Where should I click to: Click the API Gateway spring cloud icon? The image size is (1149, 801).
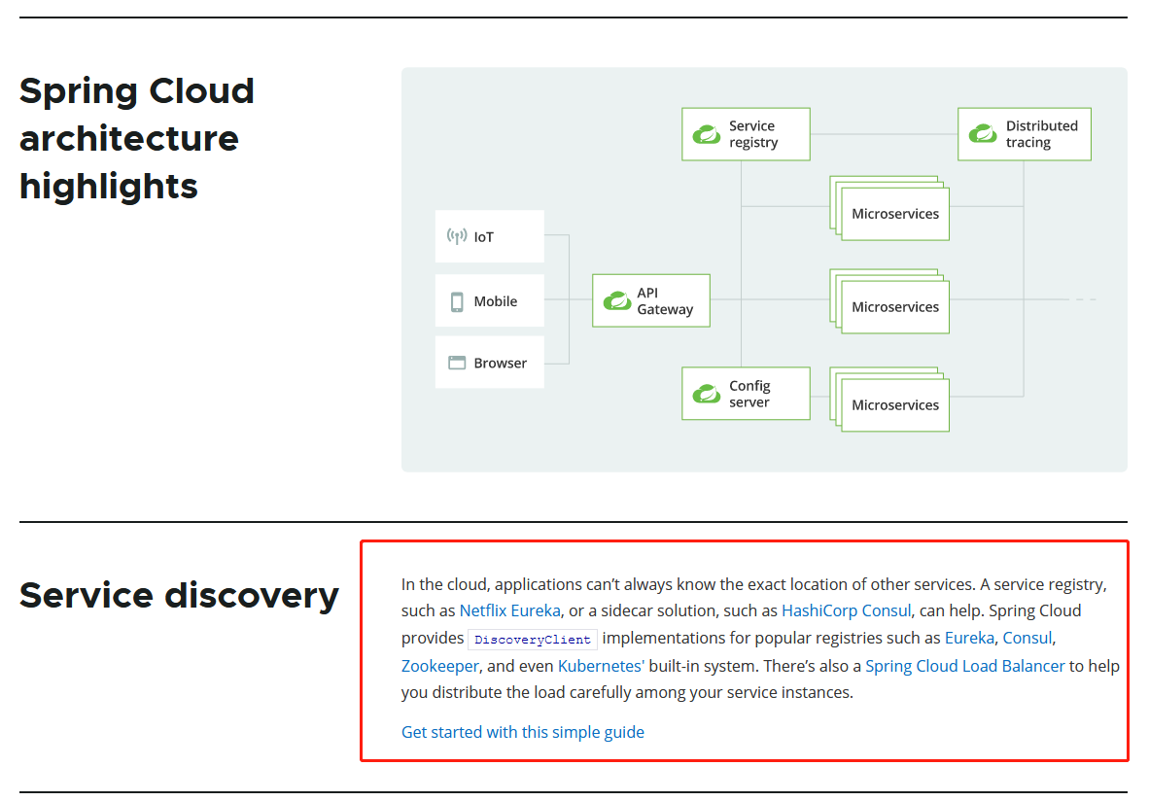coord(617,300)
